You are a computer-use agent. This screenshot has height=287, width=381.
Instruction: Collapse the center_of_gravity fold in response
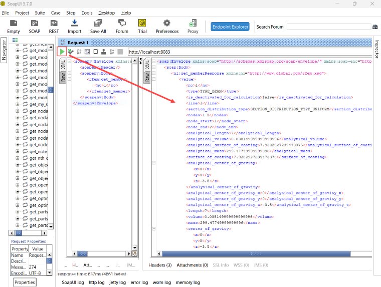(x=154, y=228)
